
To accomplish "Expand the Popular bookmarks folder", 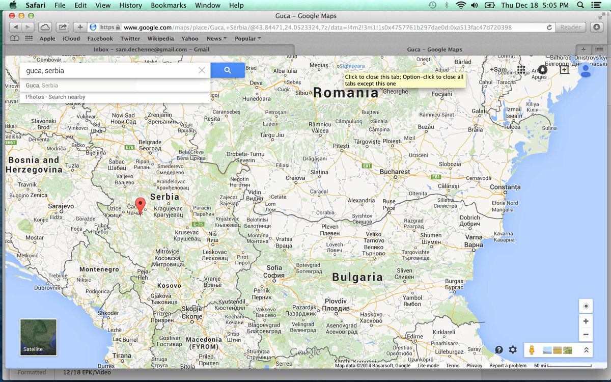I will point(248,39).
